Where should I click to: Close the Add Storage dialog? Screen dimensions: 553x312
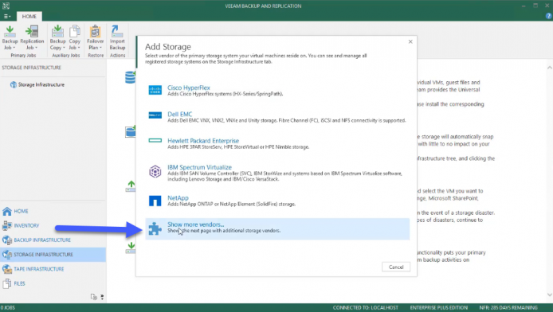coord(410,41)
